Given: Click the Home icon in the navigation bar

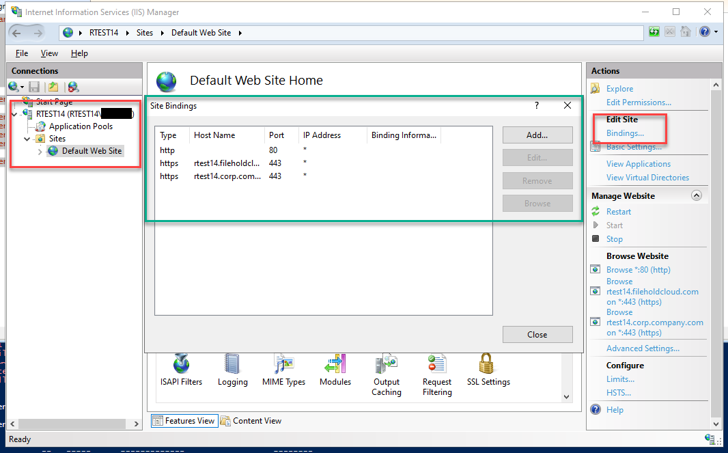Looking at the screenshot, I should (x=686, y=31).
